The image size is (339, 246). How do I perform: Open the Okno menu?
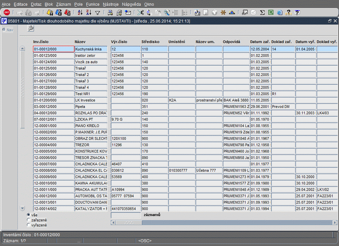pyautogui.click(x=149, y=4)
